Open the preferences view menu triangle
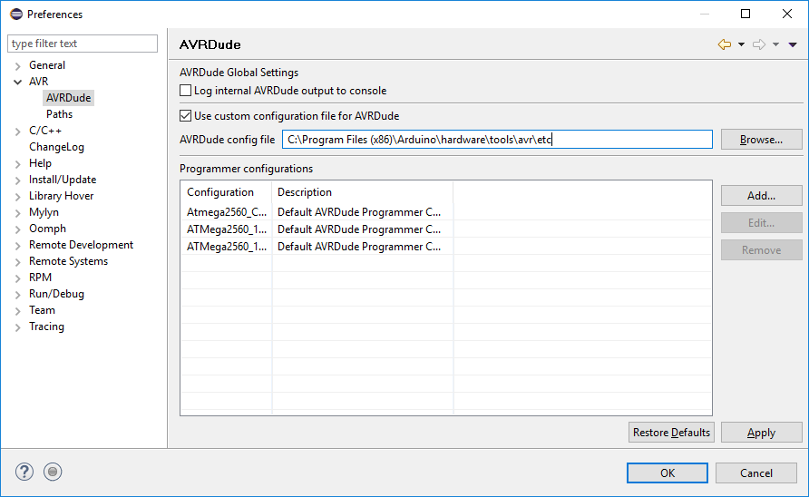 (x=793, y=44)
